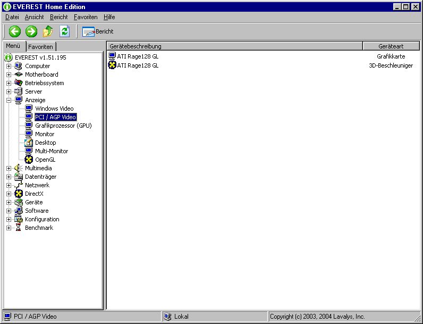Viewport: 423px width, 324px height.
Task: Open the Bericht report wizard button
Action: [x=98, y=31]
